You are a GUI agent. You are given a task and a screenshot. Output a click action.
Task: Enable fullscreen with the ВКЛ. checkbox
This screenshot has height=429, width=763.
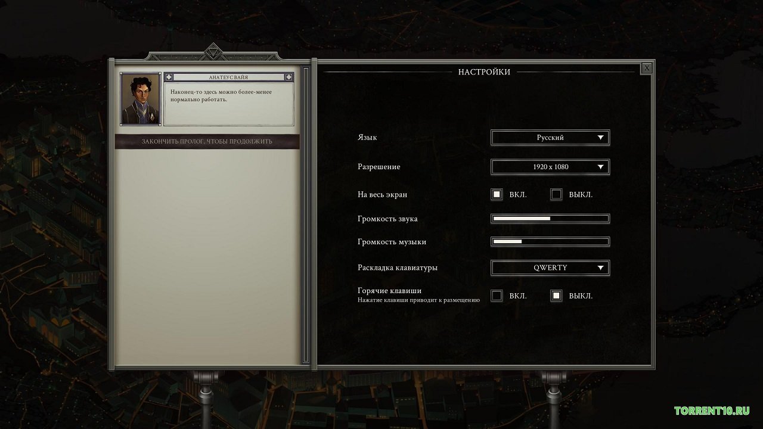point(497,194)
